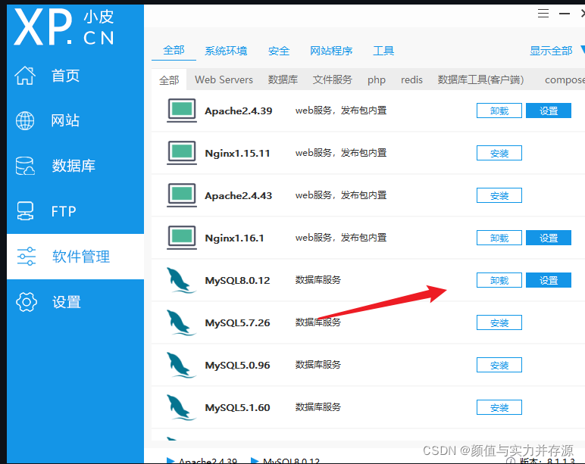Install MySQL5.7.26 with 安装
Viewport: 585px width, 464px height.
[499, 322]
